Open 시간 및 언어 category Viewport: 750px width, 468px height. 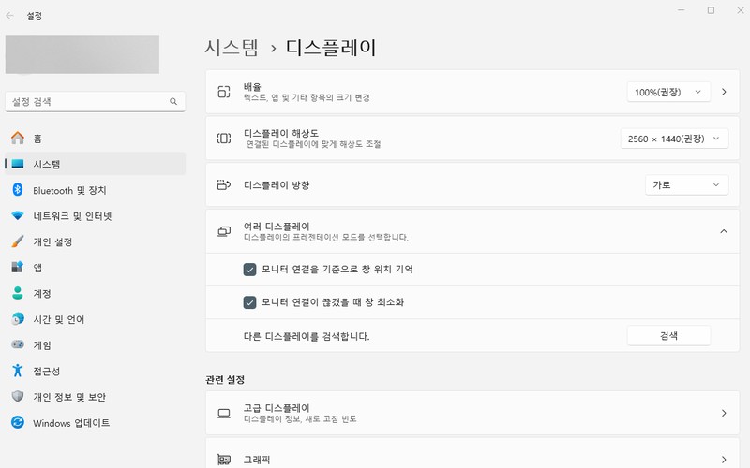[x=96, y=318]
